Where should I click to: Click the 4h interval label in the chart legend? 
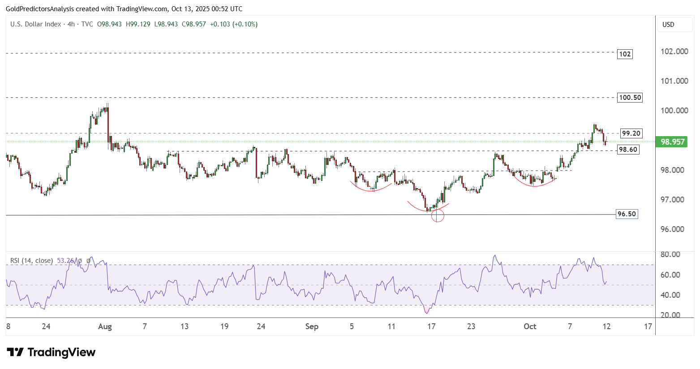pyautogui.click(x=71, y=24)
